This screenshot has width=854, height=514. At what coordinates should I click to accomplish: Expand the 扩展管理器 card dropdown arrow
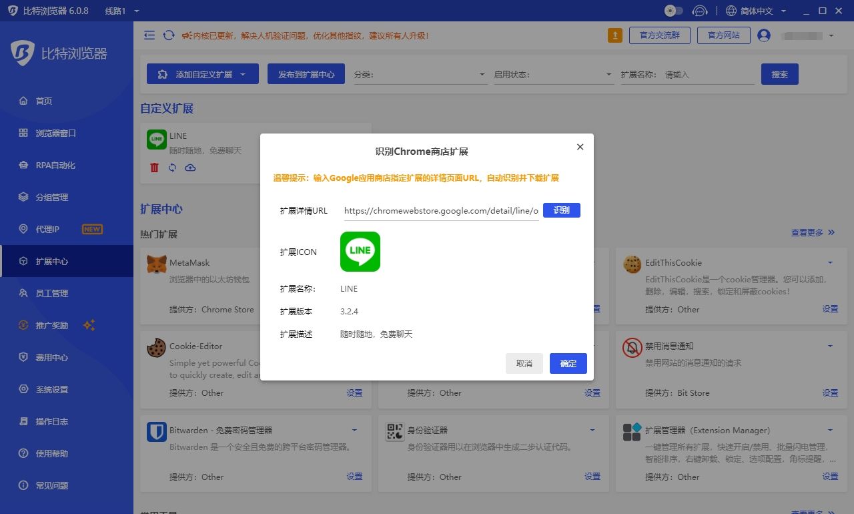[831, 431]
